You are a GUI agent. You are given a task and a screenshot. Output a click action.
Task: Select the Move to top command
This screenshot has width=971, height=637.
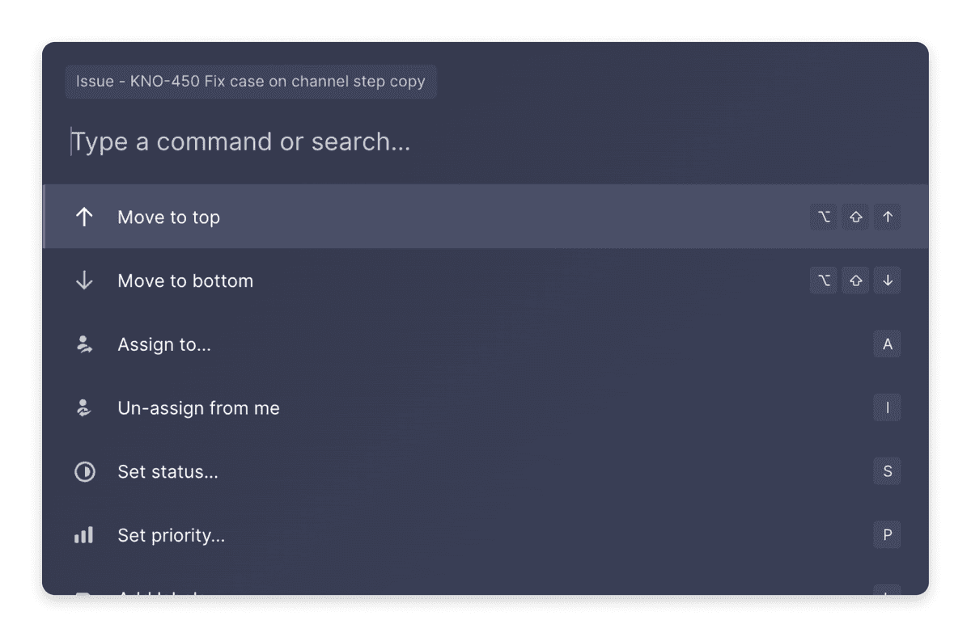pyautogui.click(x=168, y=217)
